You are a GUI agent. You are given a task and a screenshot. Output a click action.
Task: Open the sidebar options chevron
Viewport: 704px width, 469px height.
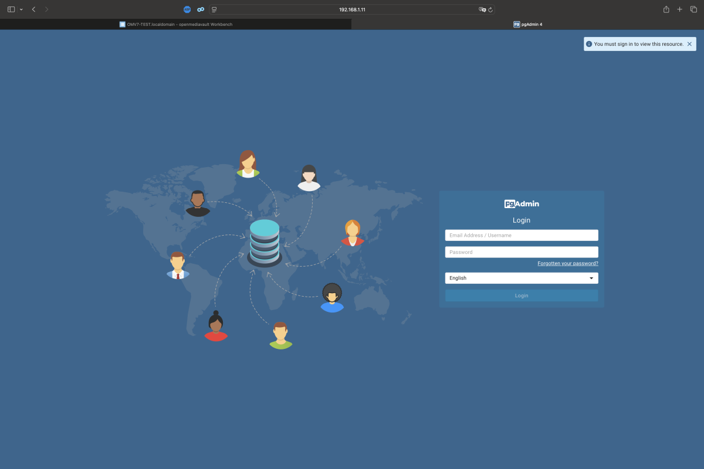[21, 9]
